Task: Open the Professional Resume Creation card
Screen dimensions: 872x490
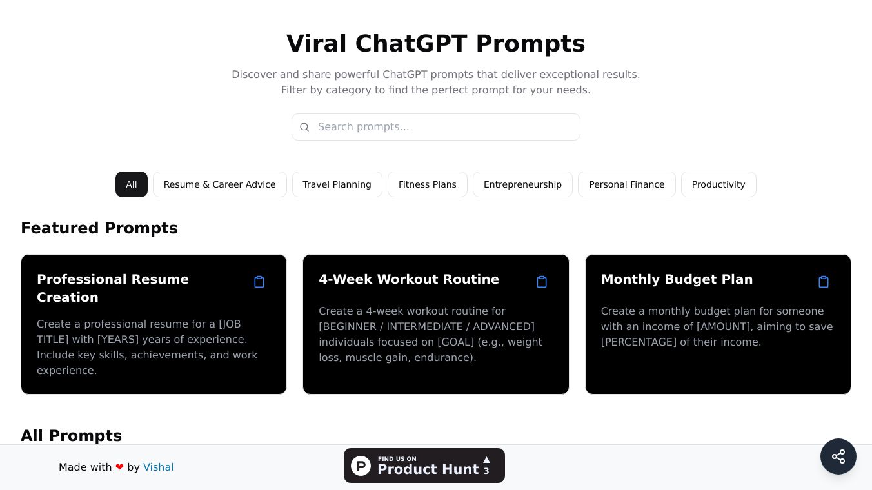Action: pos(154,342)
